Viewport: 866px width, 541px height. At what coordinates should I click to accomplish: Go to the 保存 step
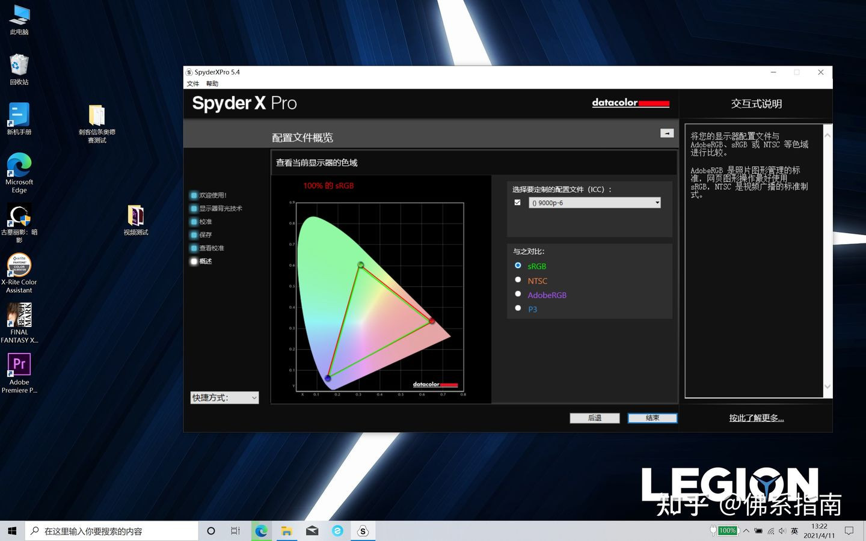click(x=201, y=235)
